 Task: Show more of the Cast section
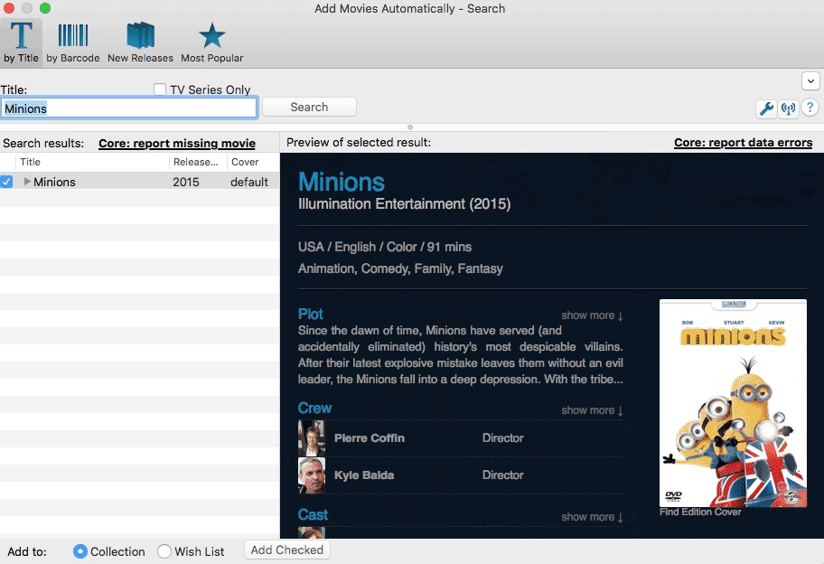point(592,517)
